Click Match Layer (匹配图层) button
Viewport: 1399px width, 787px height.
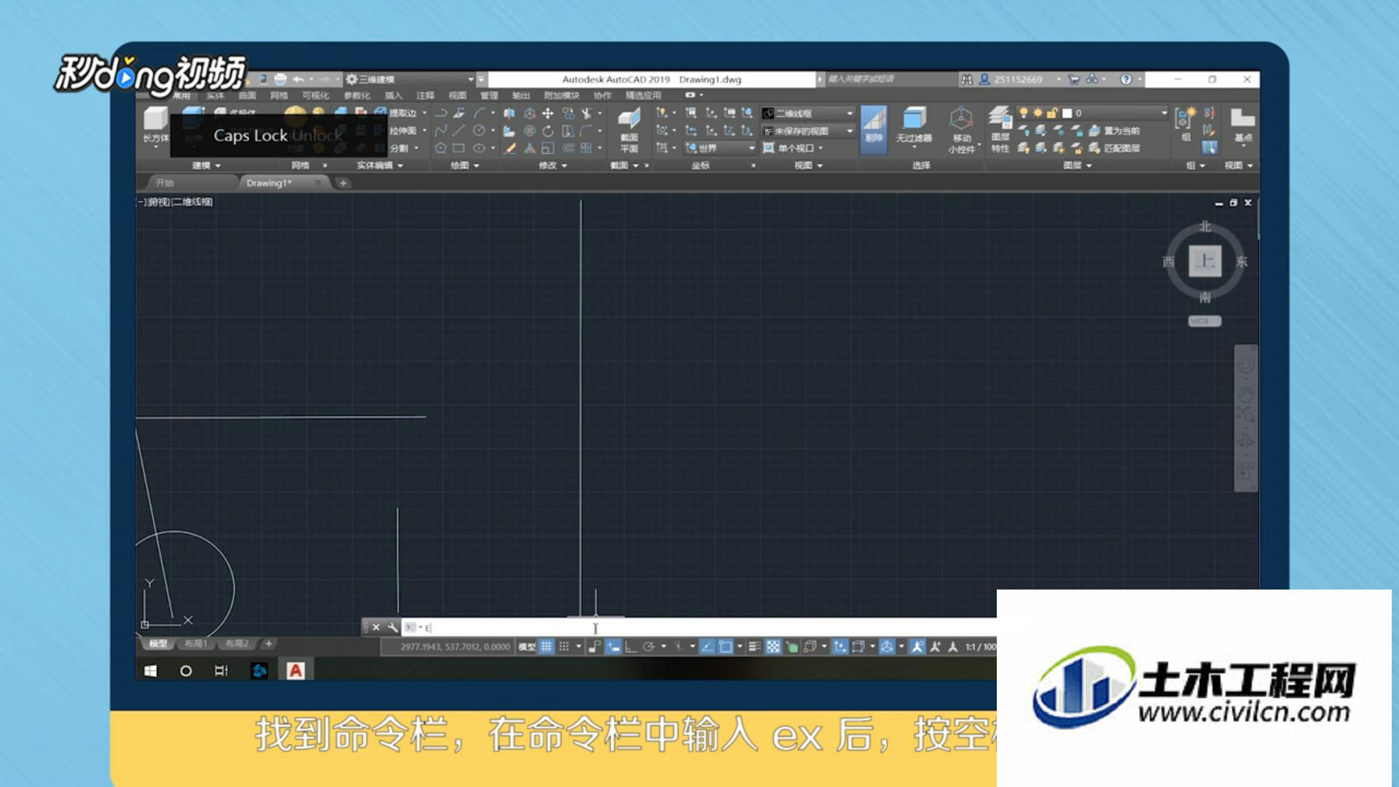(1114, 149)
